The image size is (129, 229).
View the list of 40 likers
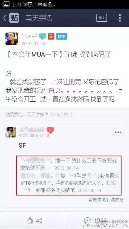[39, 114]
